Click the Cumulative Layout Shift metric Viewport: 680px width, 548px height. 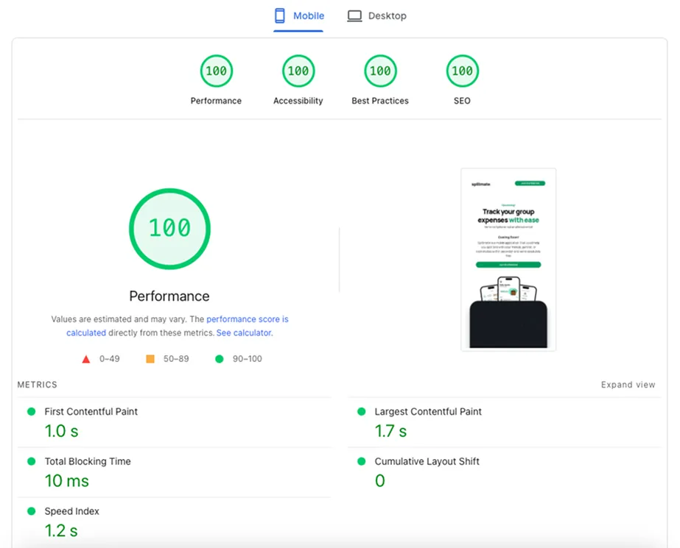tap(427, 462)
